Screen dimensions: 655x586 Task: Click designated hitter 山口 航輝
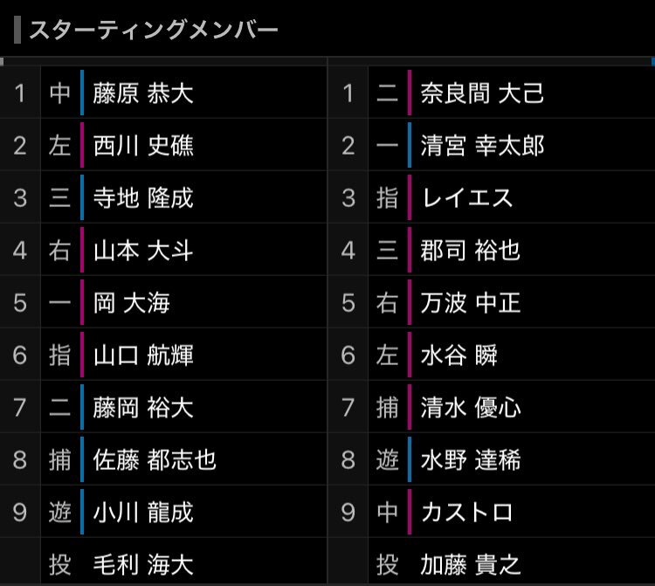tap(143, 355)
